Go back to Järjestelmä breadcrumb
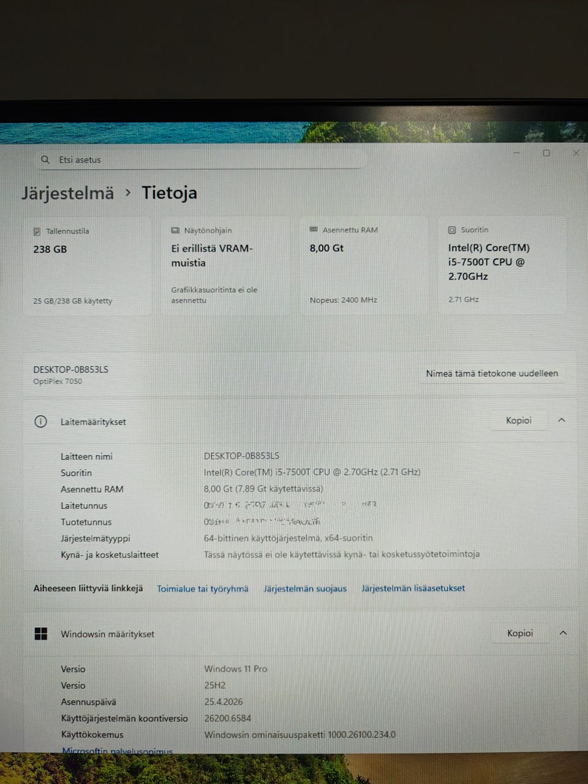 [x=67, y=193]
